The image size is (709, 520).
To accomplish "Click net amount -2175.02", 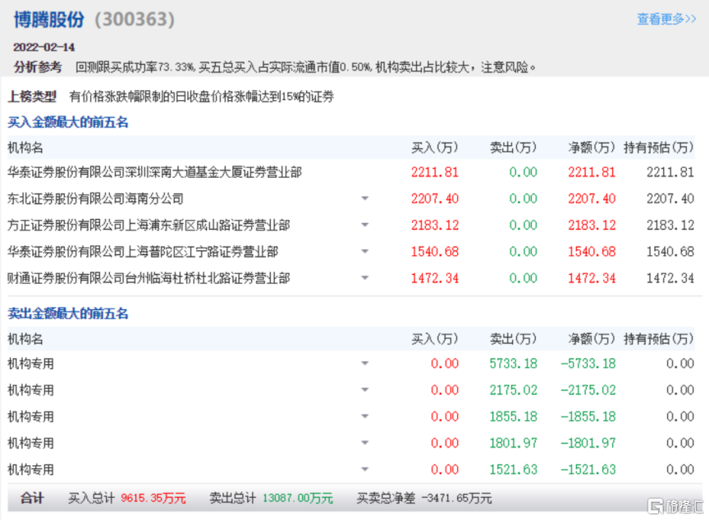I will click(x=588, y=390).
